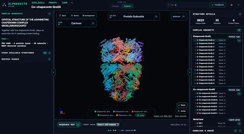Viewport: 244px width, 134px height.
Task: Click the search magnifier icon
Action: pyautogui.click(x=169, y=5)
